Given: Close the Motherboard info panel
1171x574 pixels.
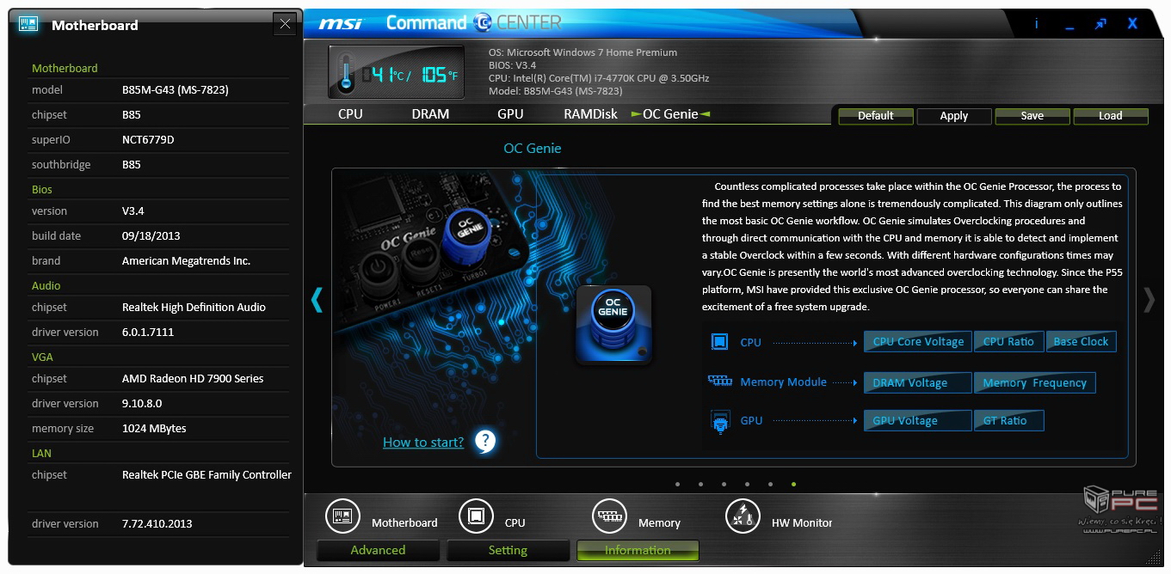Looking at the screenshot, I should (285, 24).
